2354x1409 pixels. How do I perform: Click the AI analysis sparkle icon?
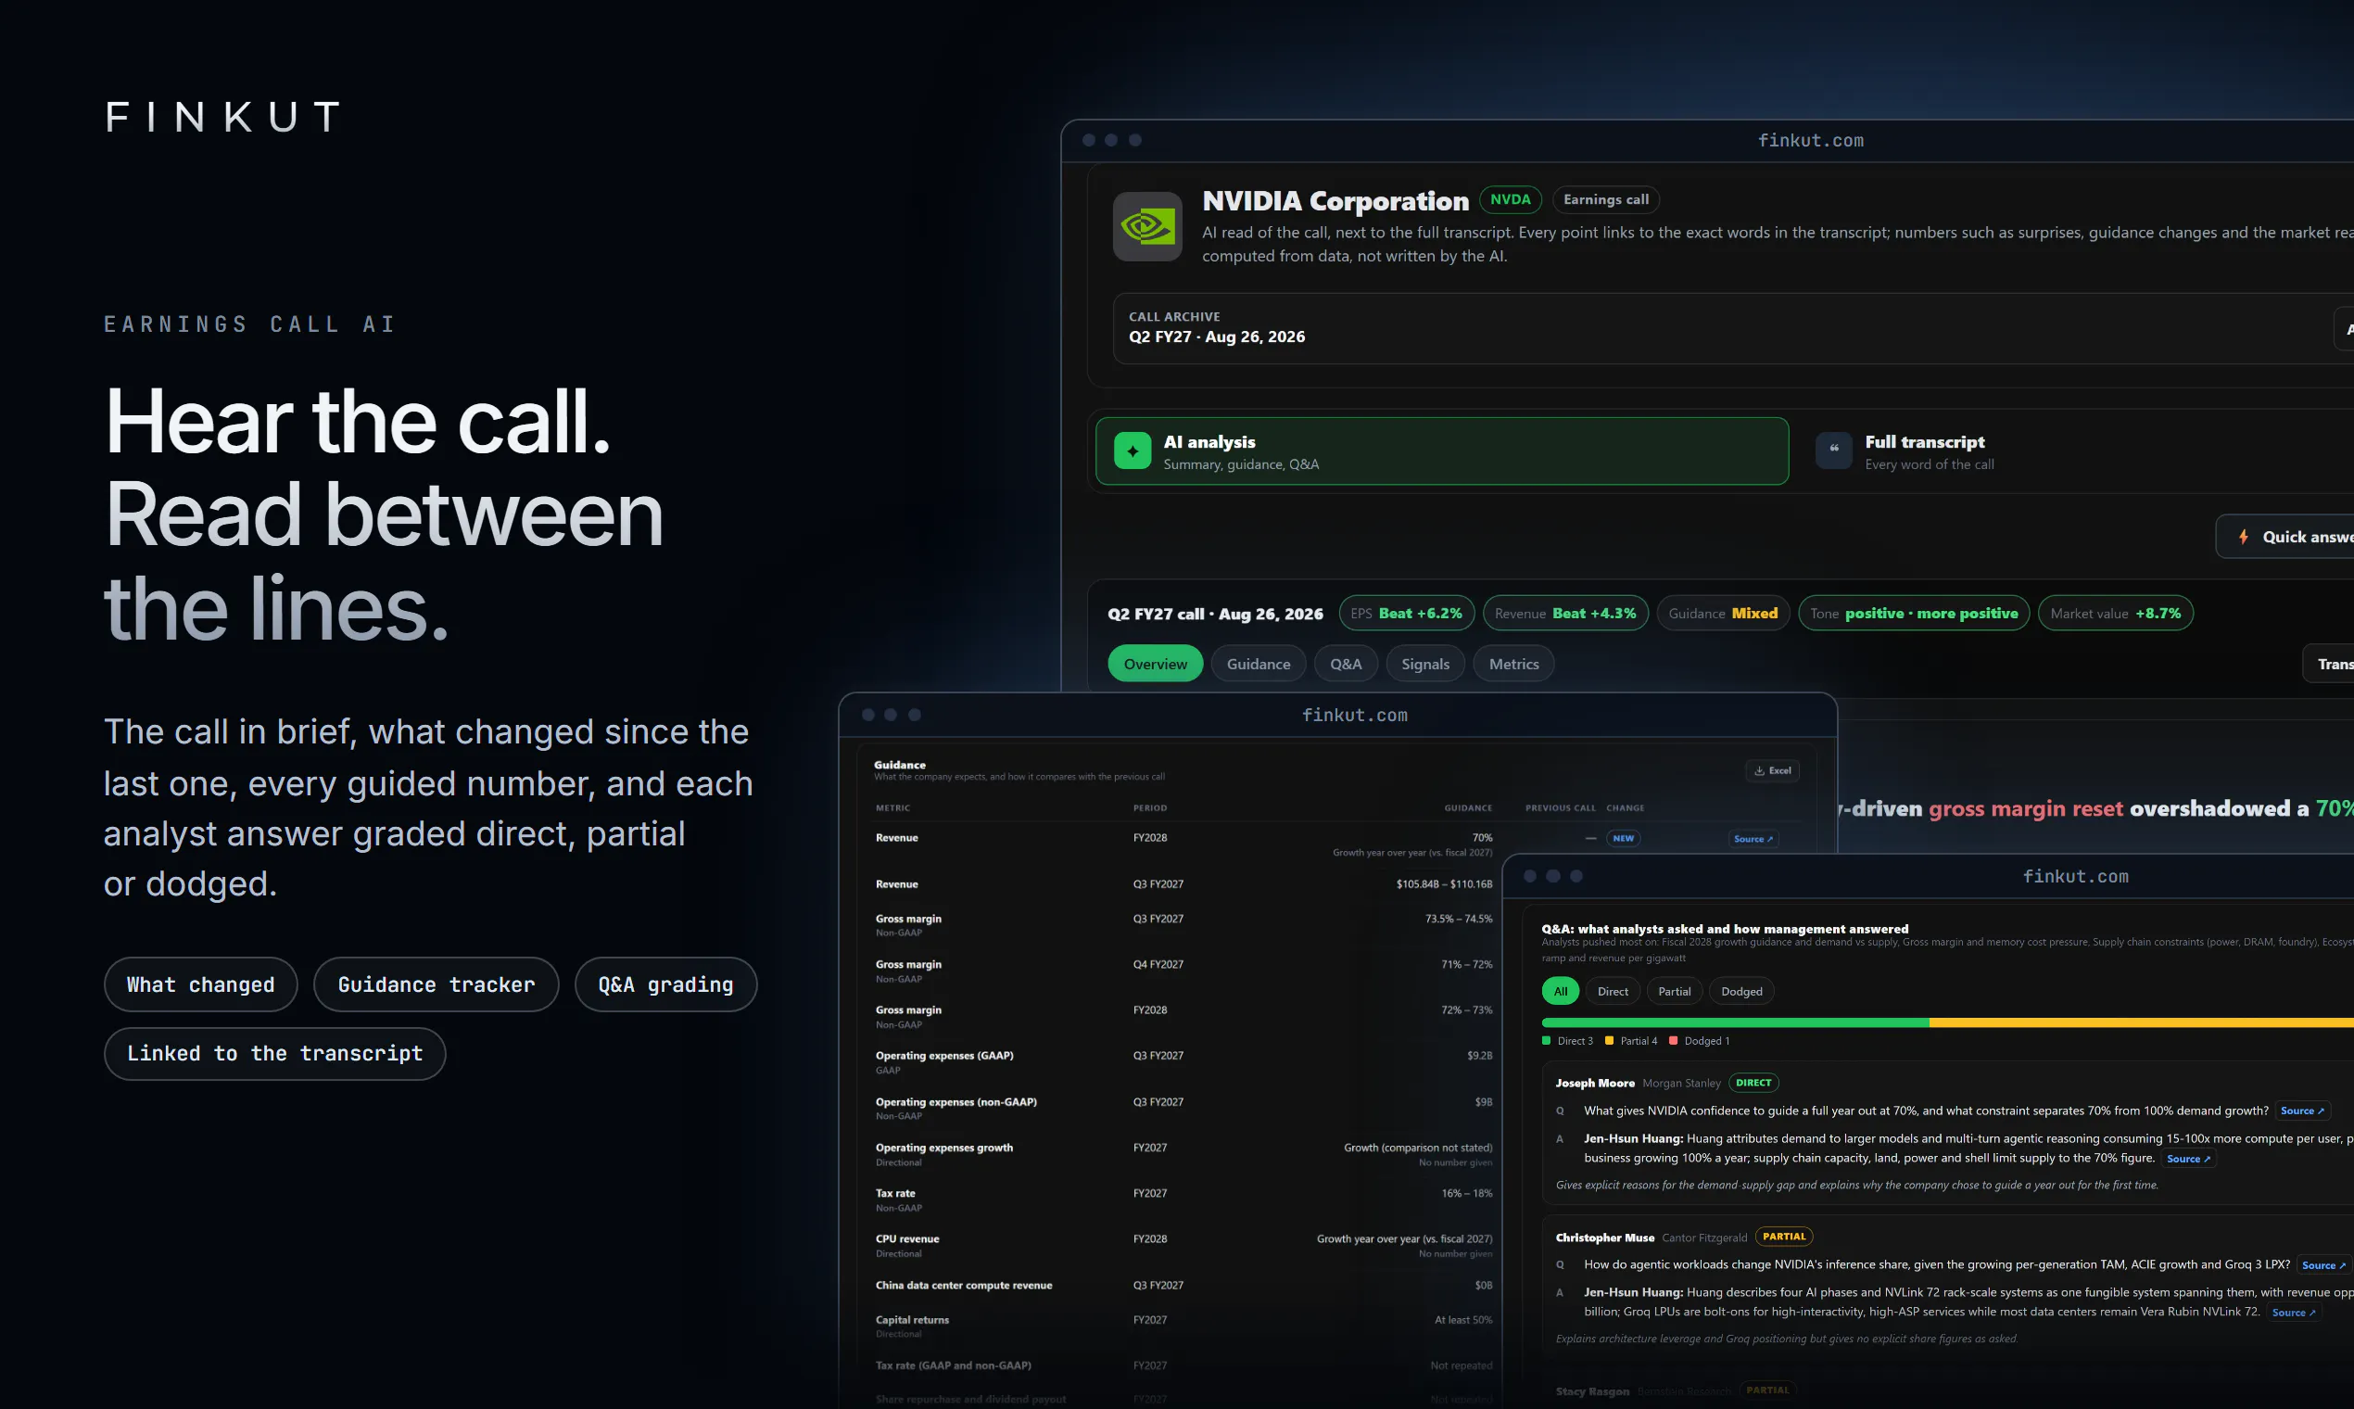tap(1132, 451)
